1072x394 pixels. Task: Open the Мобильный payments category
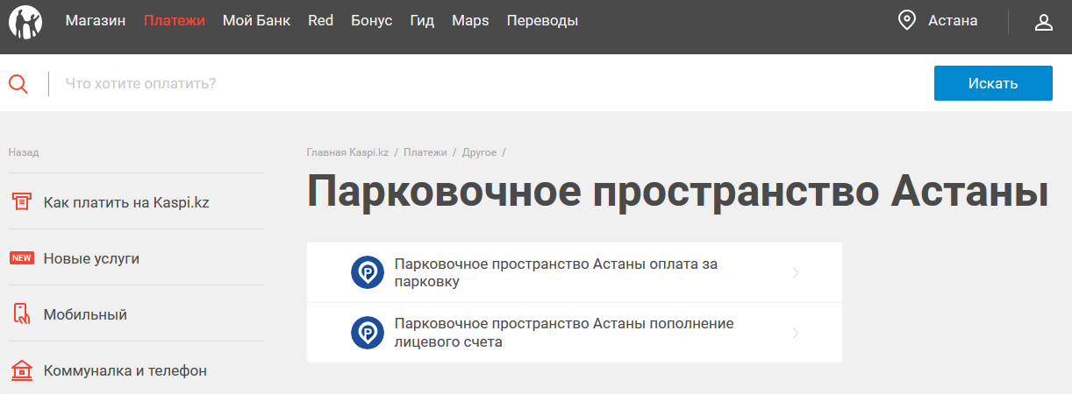pos(85,314)
